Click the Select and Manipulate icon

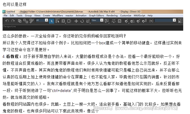click(114, 21)
